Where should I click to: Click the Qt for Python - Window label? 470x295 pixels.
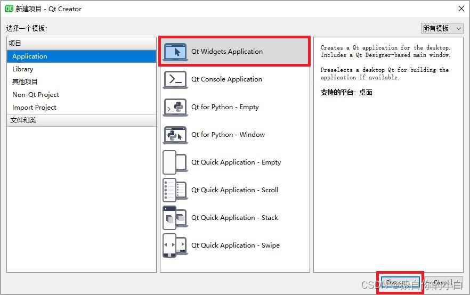228,135
